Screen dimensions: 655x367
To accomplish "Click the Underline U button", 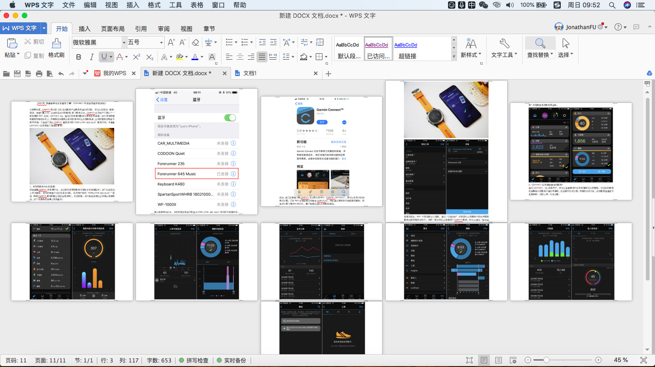I will tap(104, 57).
